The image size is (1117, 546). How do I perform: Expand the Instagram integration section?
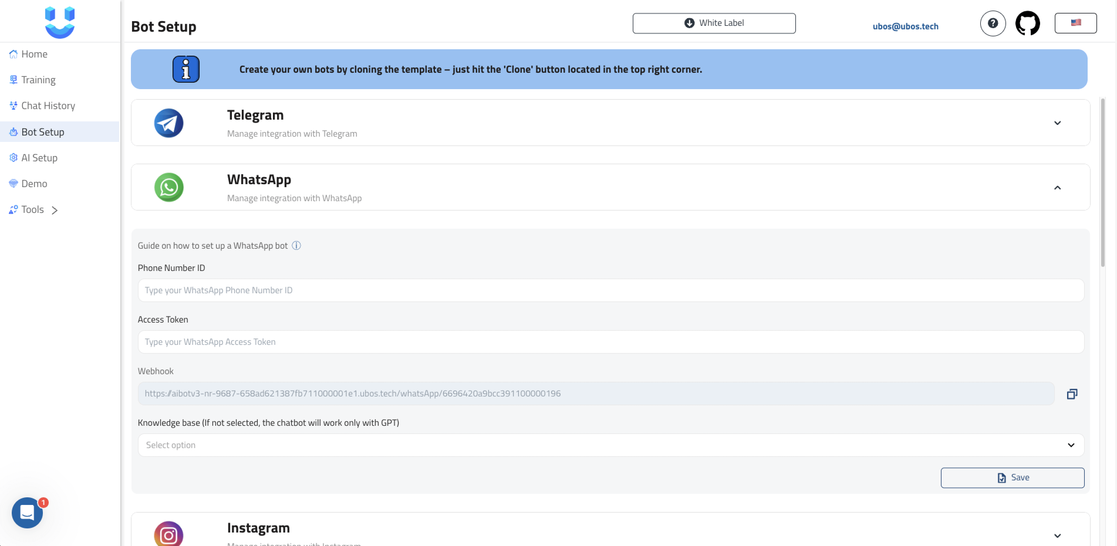pyautogui.click(x=1057, y=536)
